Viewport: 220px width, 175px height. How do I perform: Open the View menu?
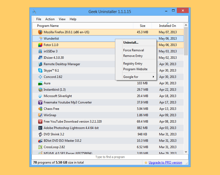pyautogui.click(x=62, y=19)
